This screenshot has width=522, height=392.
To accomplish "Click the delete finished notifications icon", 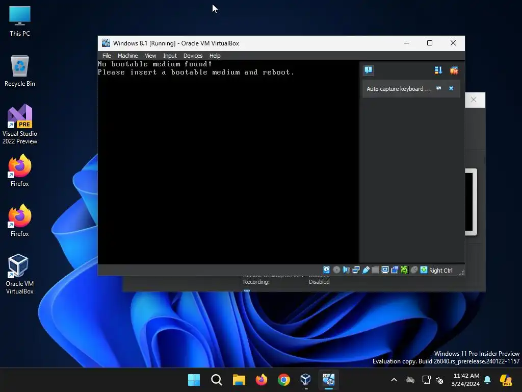I will click(x=454, y=70).
